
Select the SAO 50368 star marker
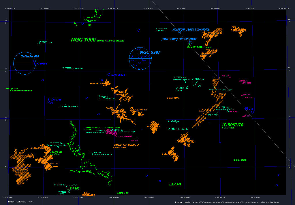(x=48, y=102)
